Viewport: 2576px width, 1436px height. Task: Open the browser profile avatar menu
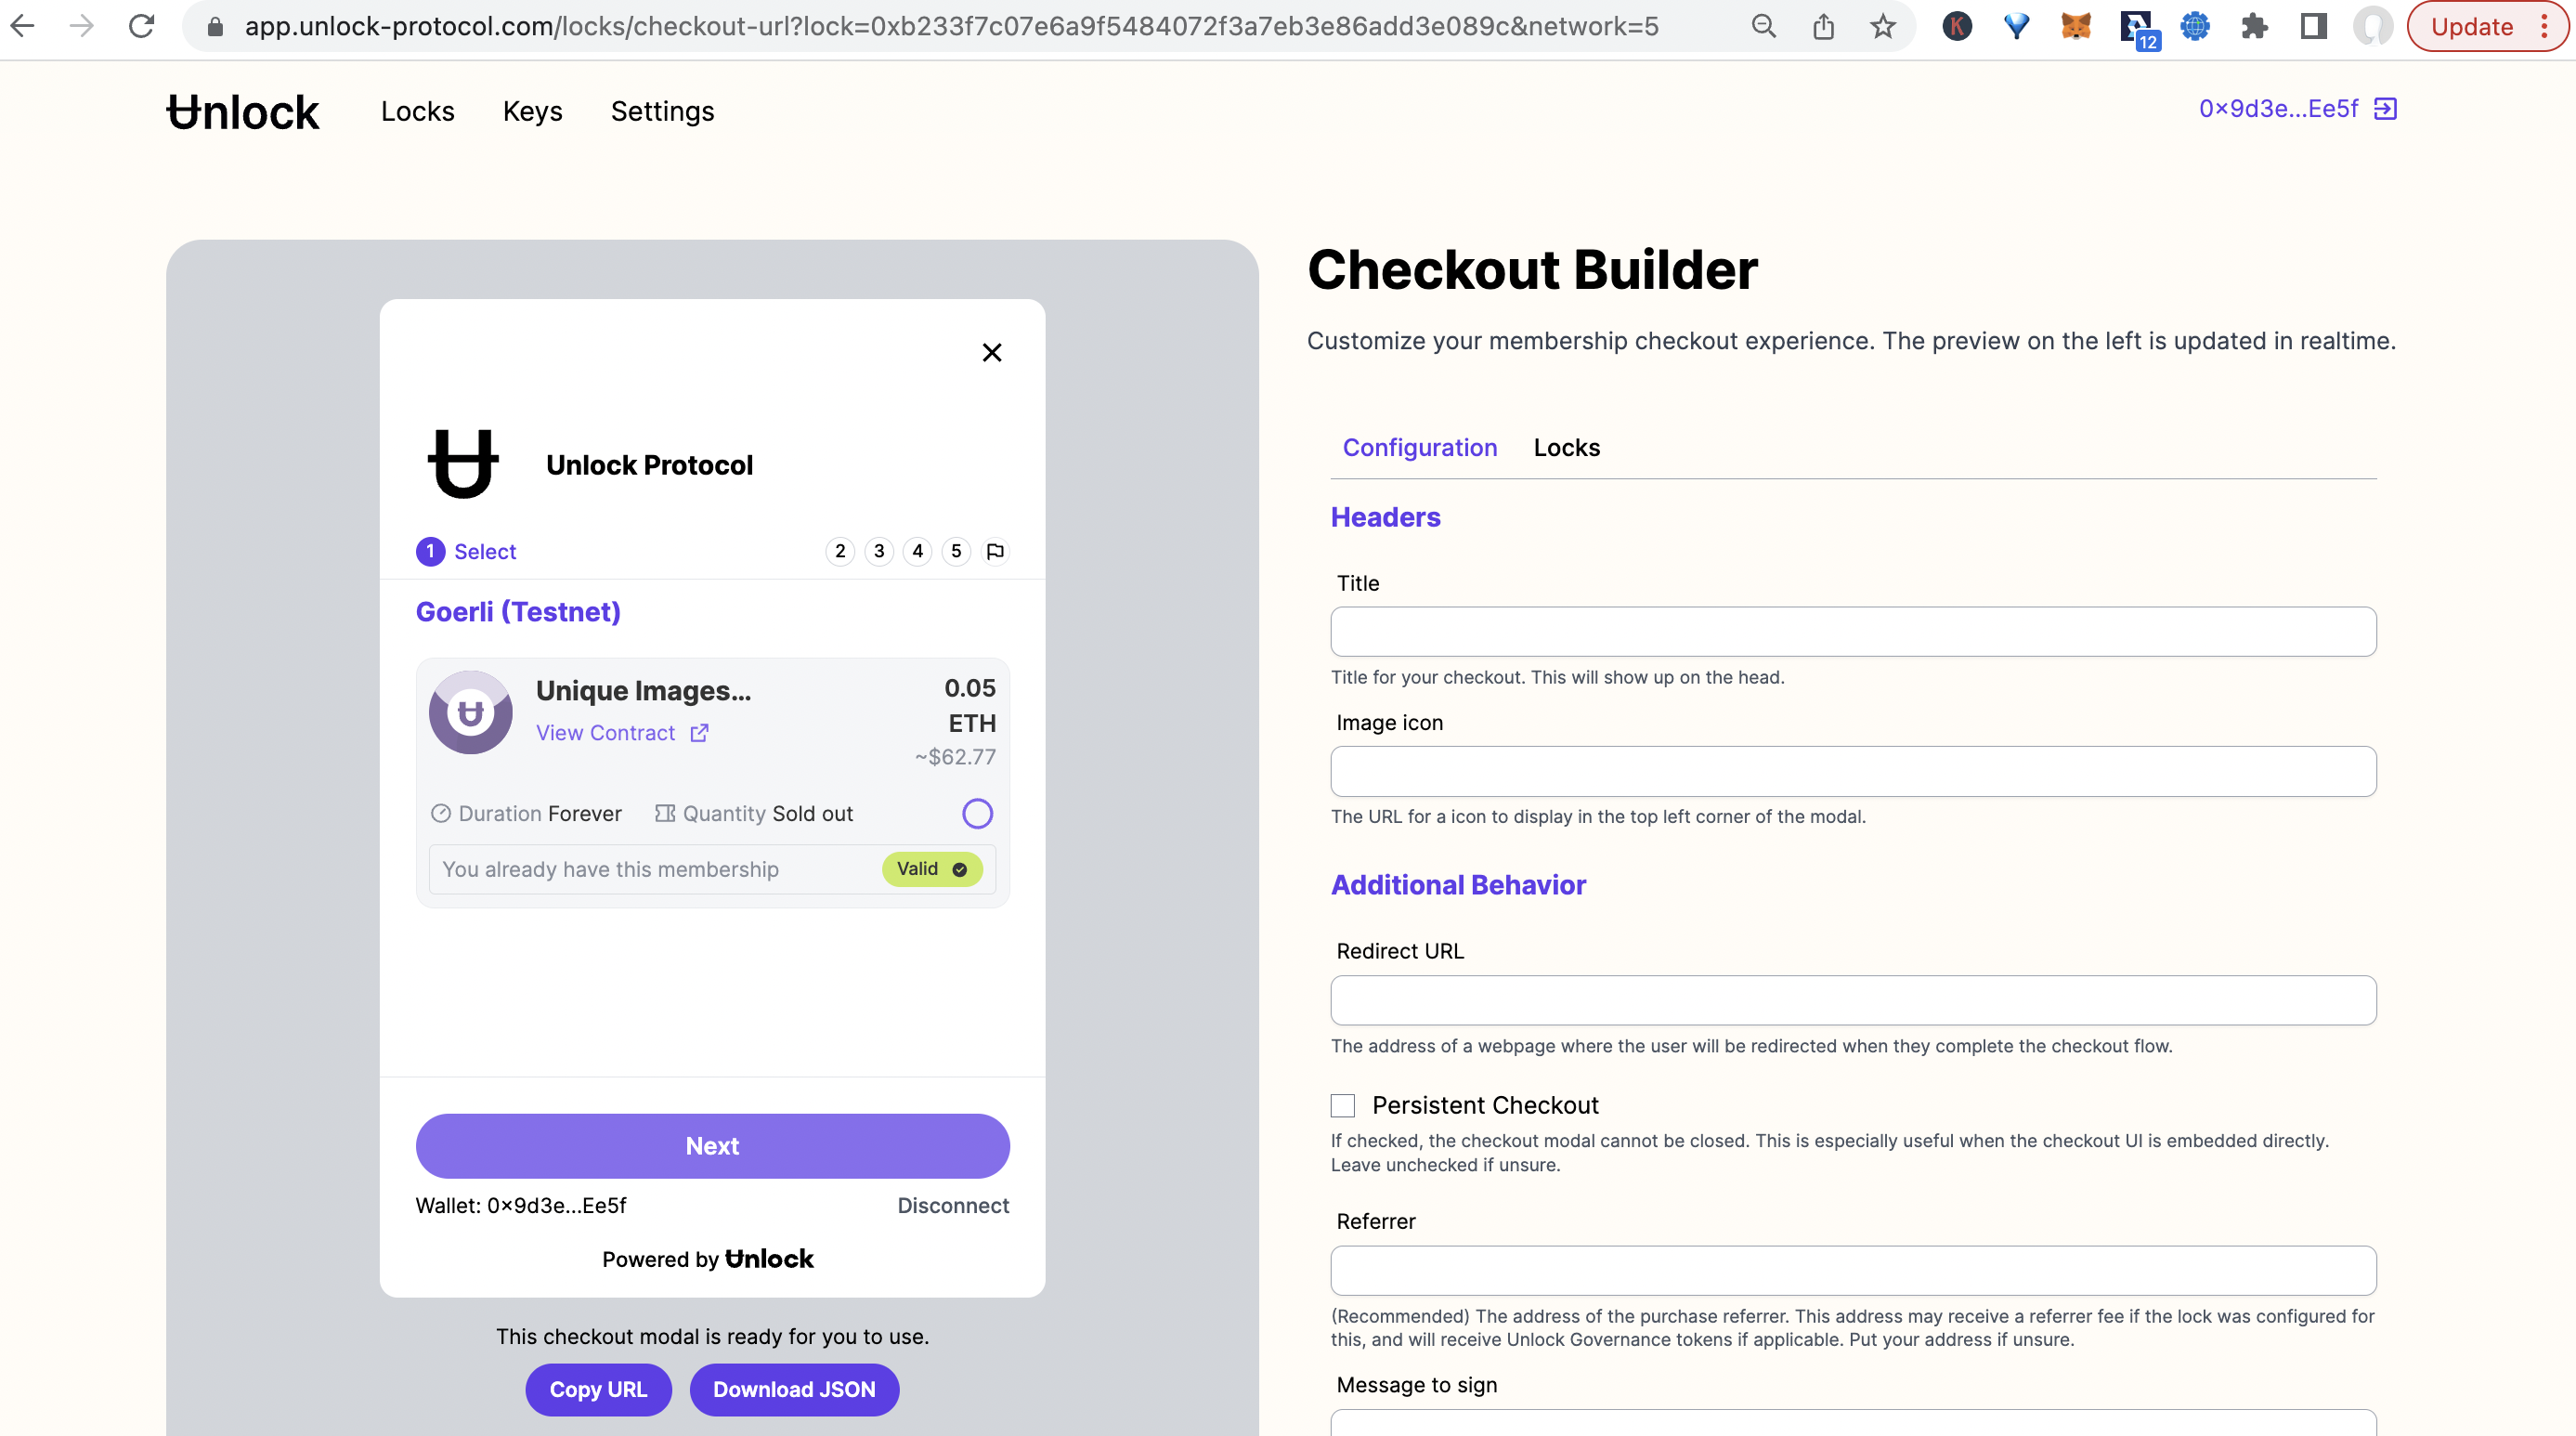point(2374,26)
